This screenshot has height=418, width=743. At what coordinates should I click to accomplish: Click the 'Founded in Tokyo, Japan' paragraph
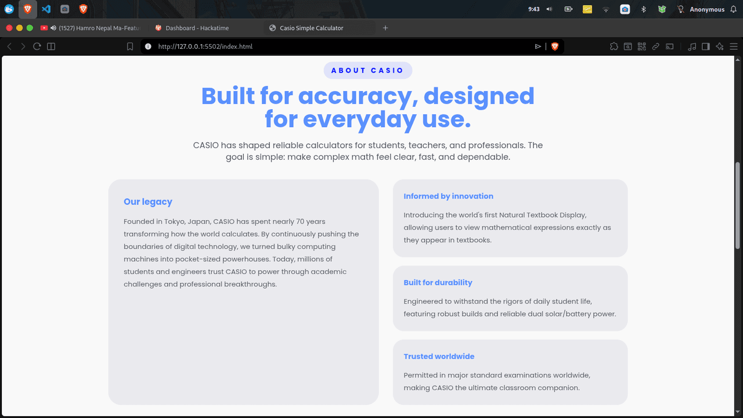click(x=241, y=253)
